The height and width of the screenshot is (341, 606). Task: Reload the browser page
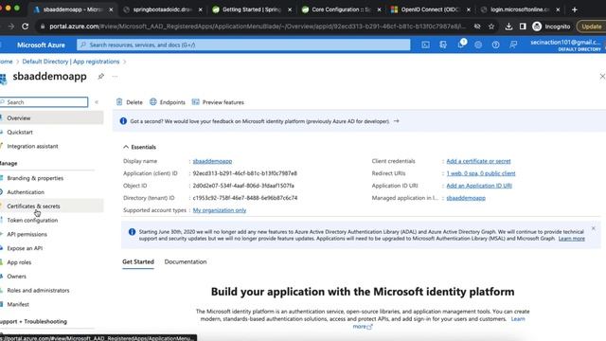[x=26, y=27]
